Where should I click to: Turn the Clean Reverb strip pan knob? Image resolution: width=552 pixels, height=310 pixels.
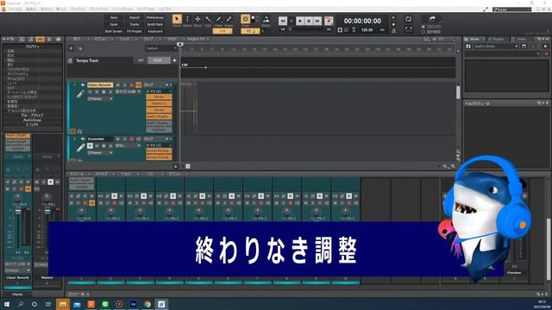17,198
